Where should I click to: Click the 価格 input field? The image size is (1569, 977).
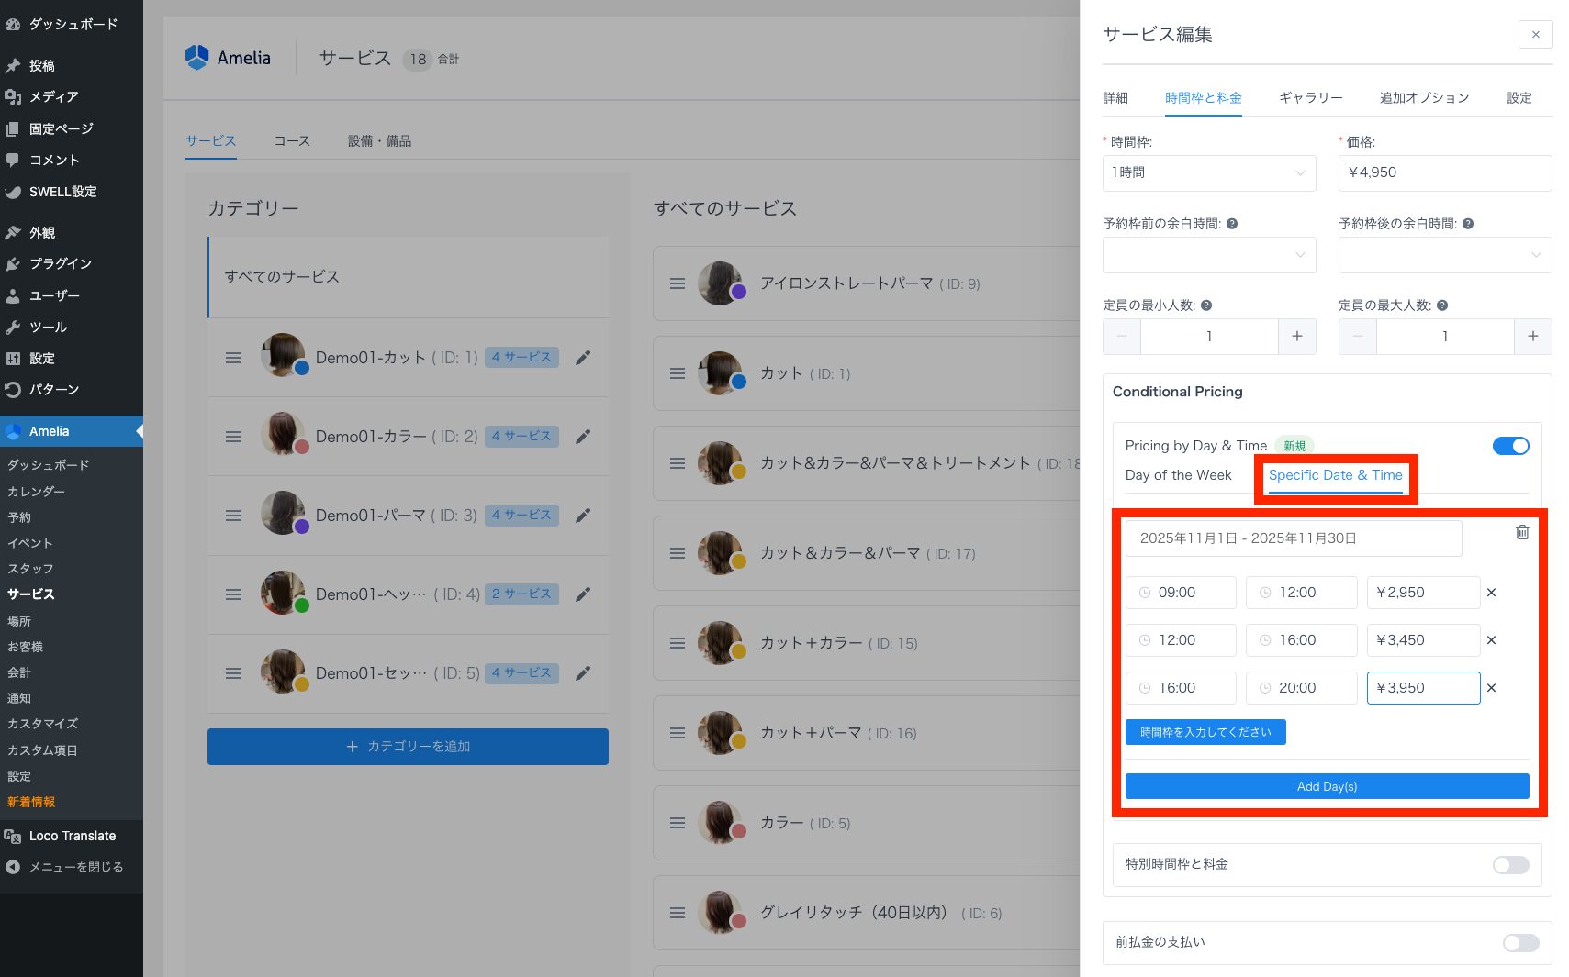pos(1444,173)
